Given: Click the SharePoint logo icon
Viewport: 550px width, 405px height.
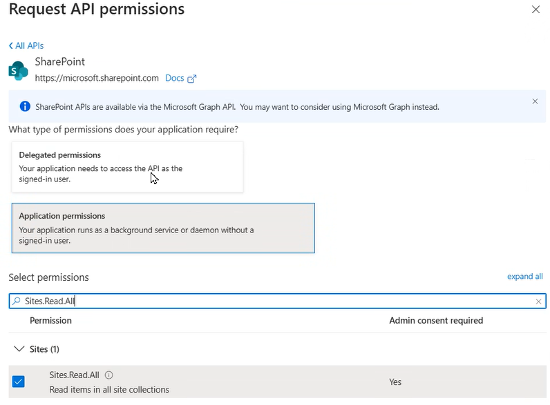Looking at the screenshot, I should point(17,70).
